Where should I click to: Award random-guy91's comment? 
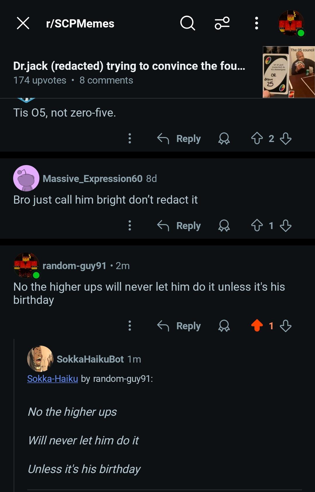coord(224,326)
